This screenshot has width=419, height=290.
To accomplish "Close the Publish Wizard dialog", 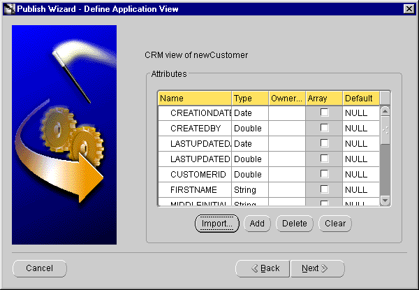I will click(409, 8).
